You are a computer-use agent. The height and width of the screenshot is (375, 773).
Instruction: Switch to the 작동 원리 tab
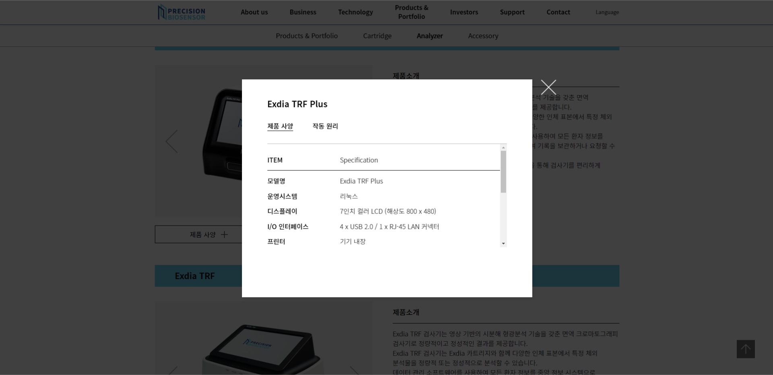[325, 126]
